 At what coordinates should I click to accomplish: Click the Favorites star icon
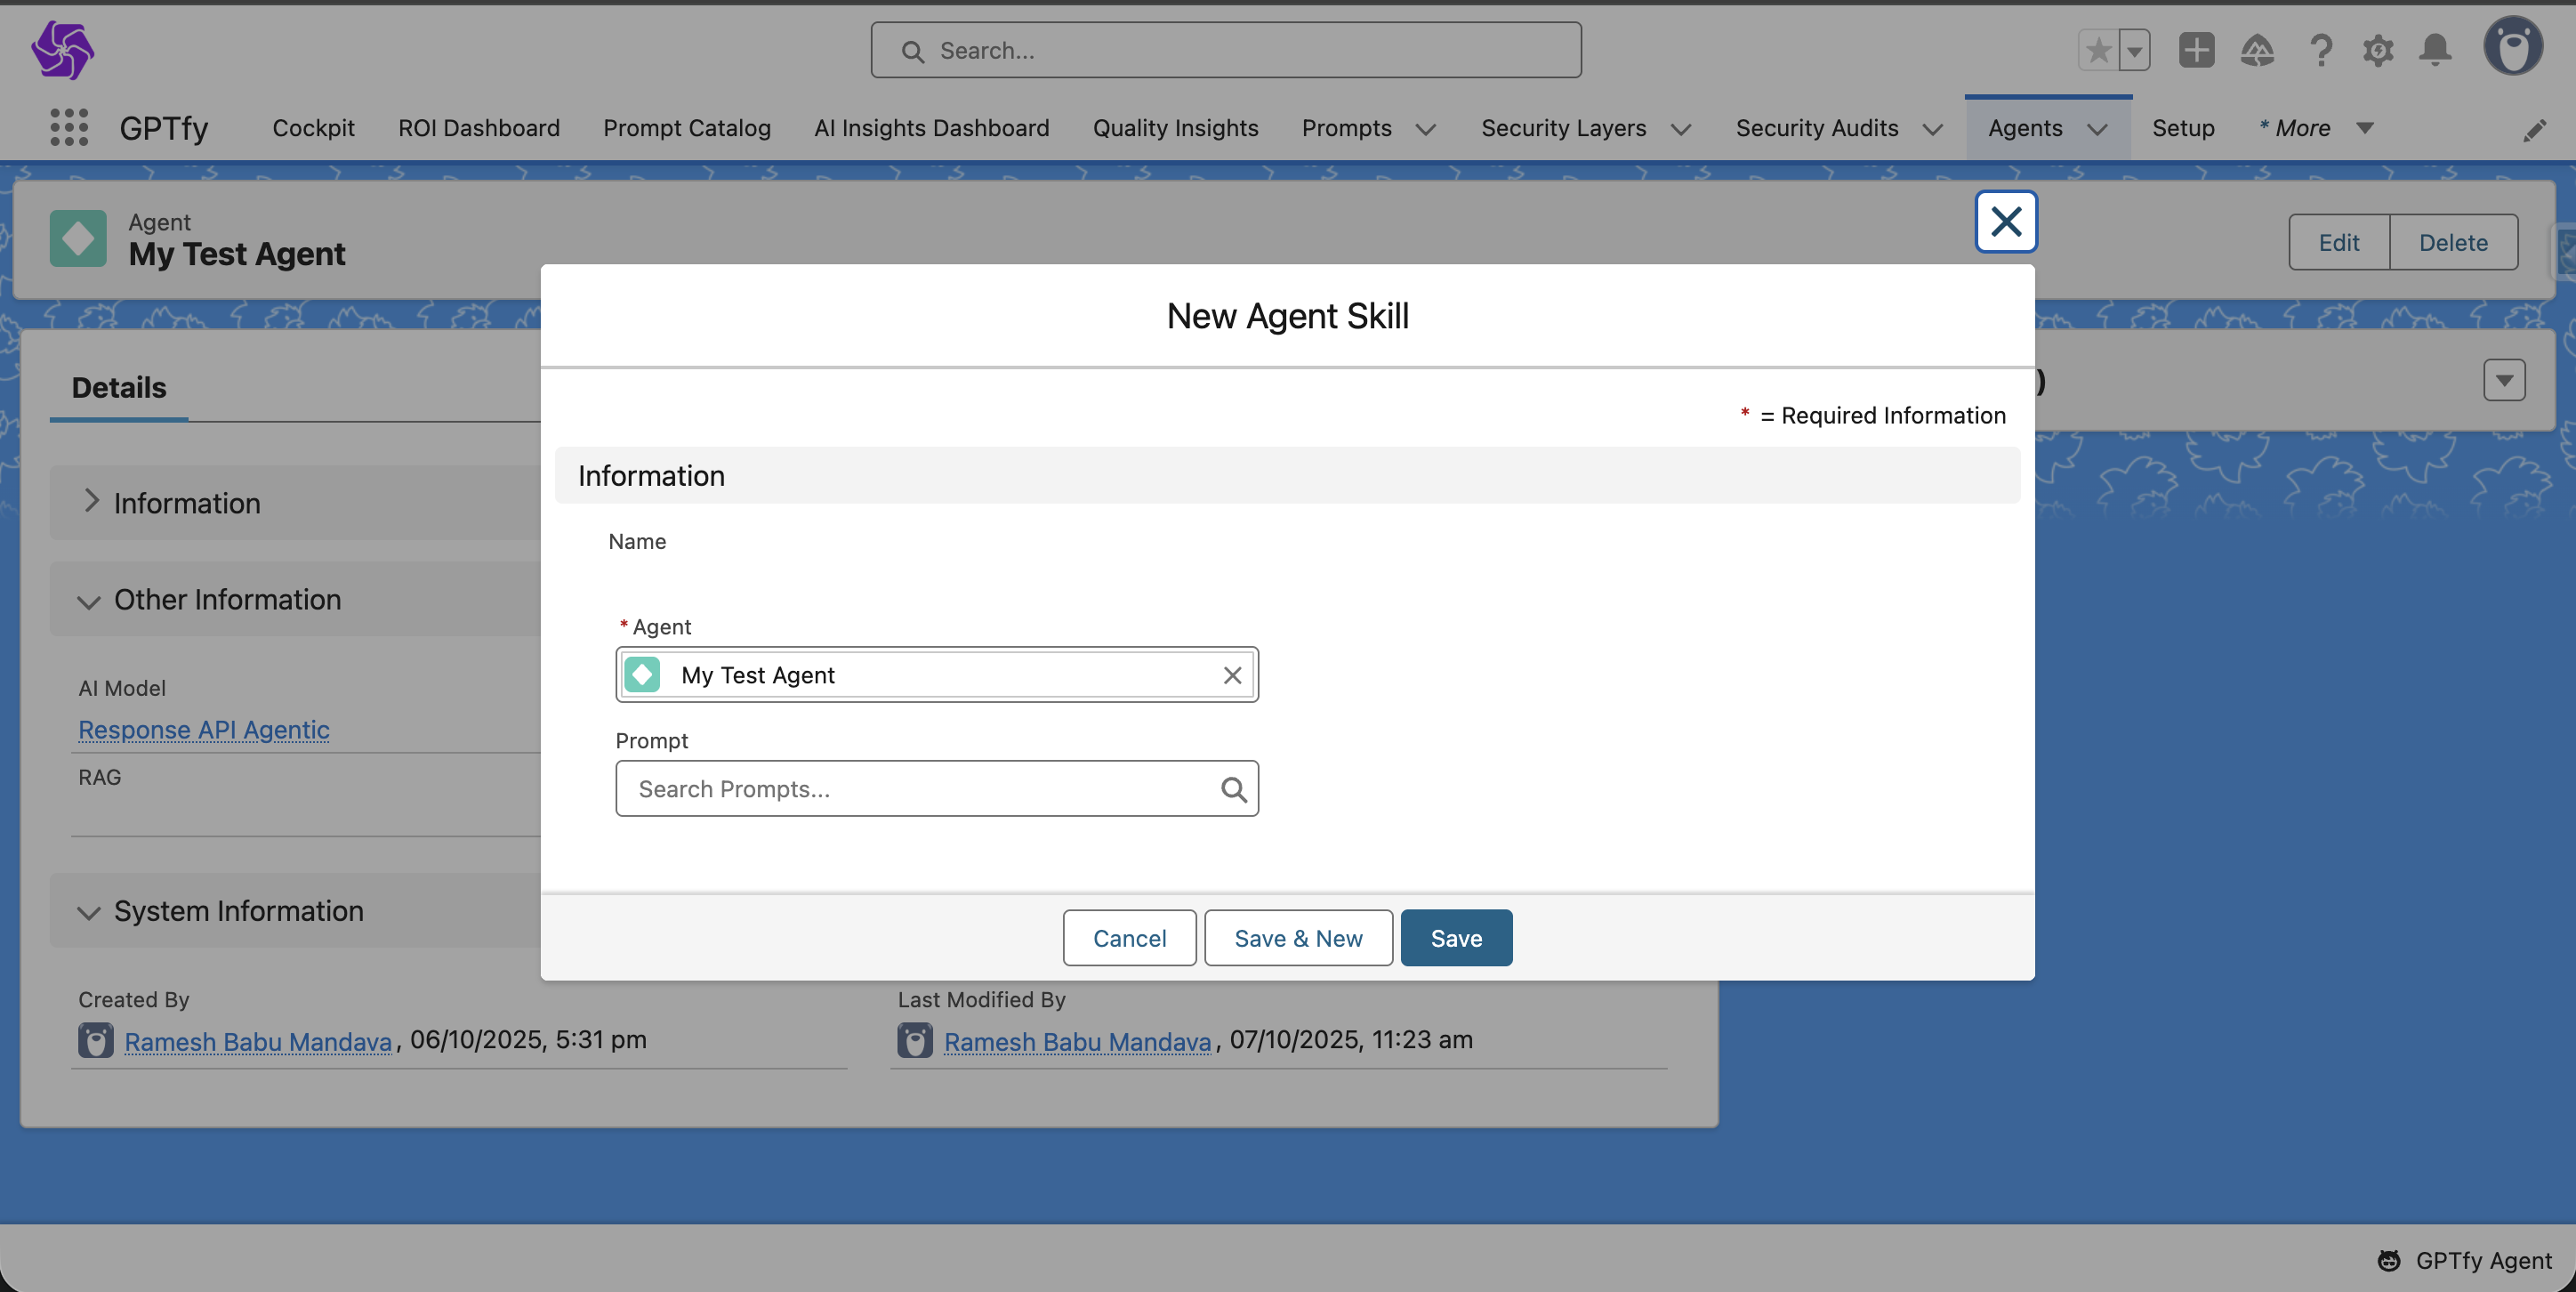coord(2098,50)
